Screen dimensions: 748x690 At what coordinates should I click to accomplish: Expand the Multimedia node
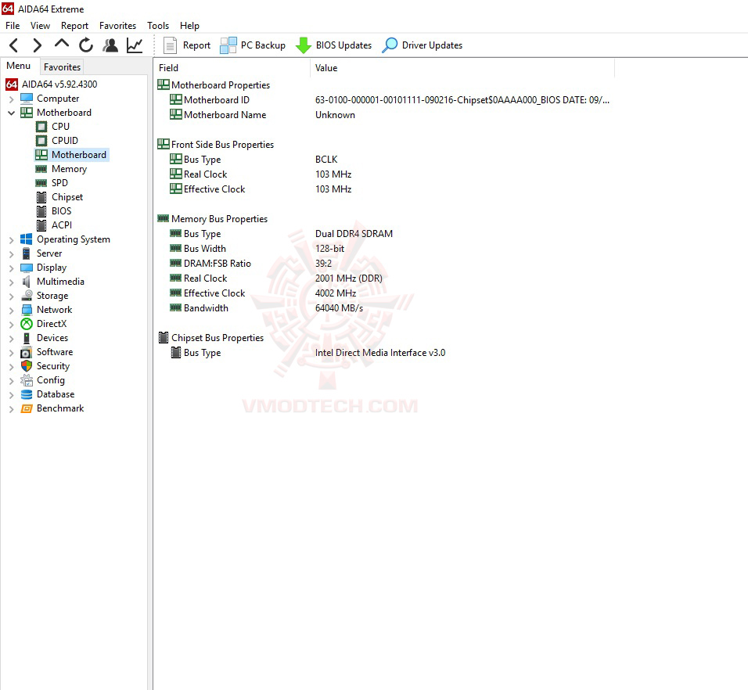[11, 282]
